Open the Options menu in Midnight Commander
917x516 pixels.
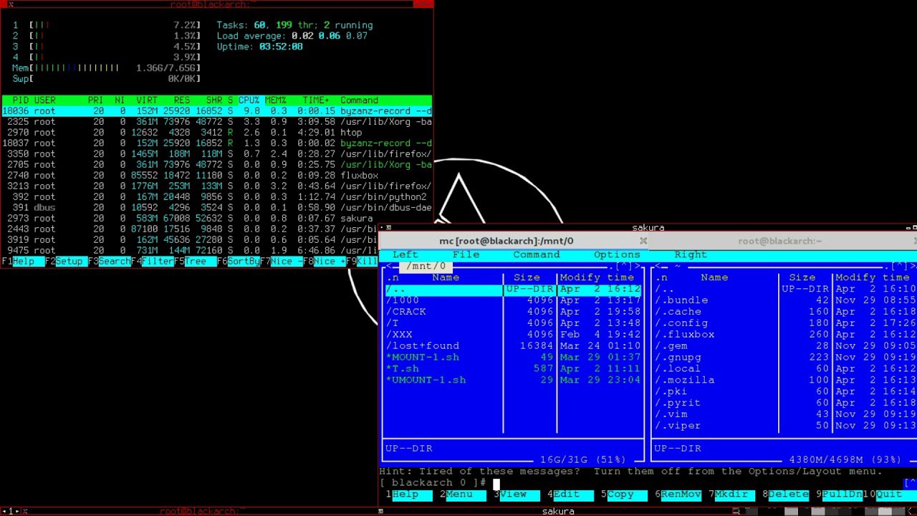(617, 254)
